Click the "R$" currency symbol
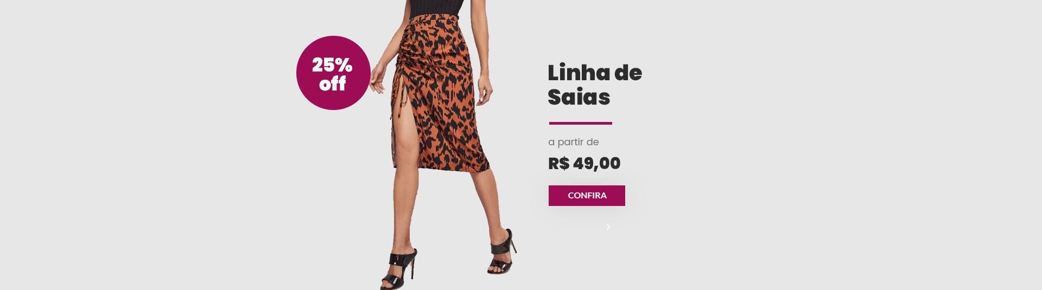The image size is (1042, 290). (558, 163)
